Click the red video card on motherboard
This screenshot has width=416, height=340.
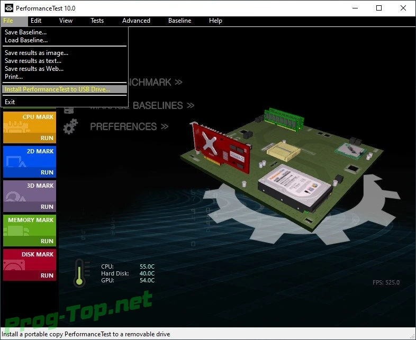coord(221,148)
